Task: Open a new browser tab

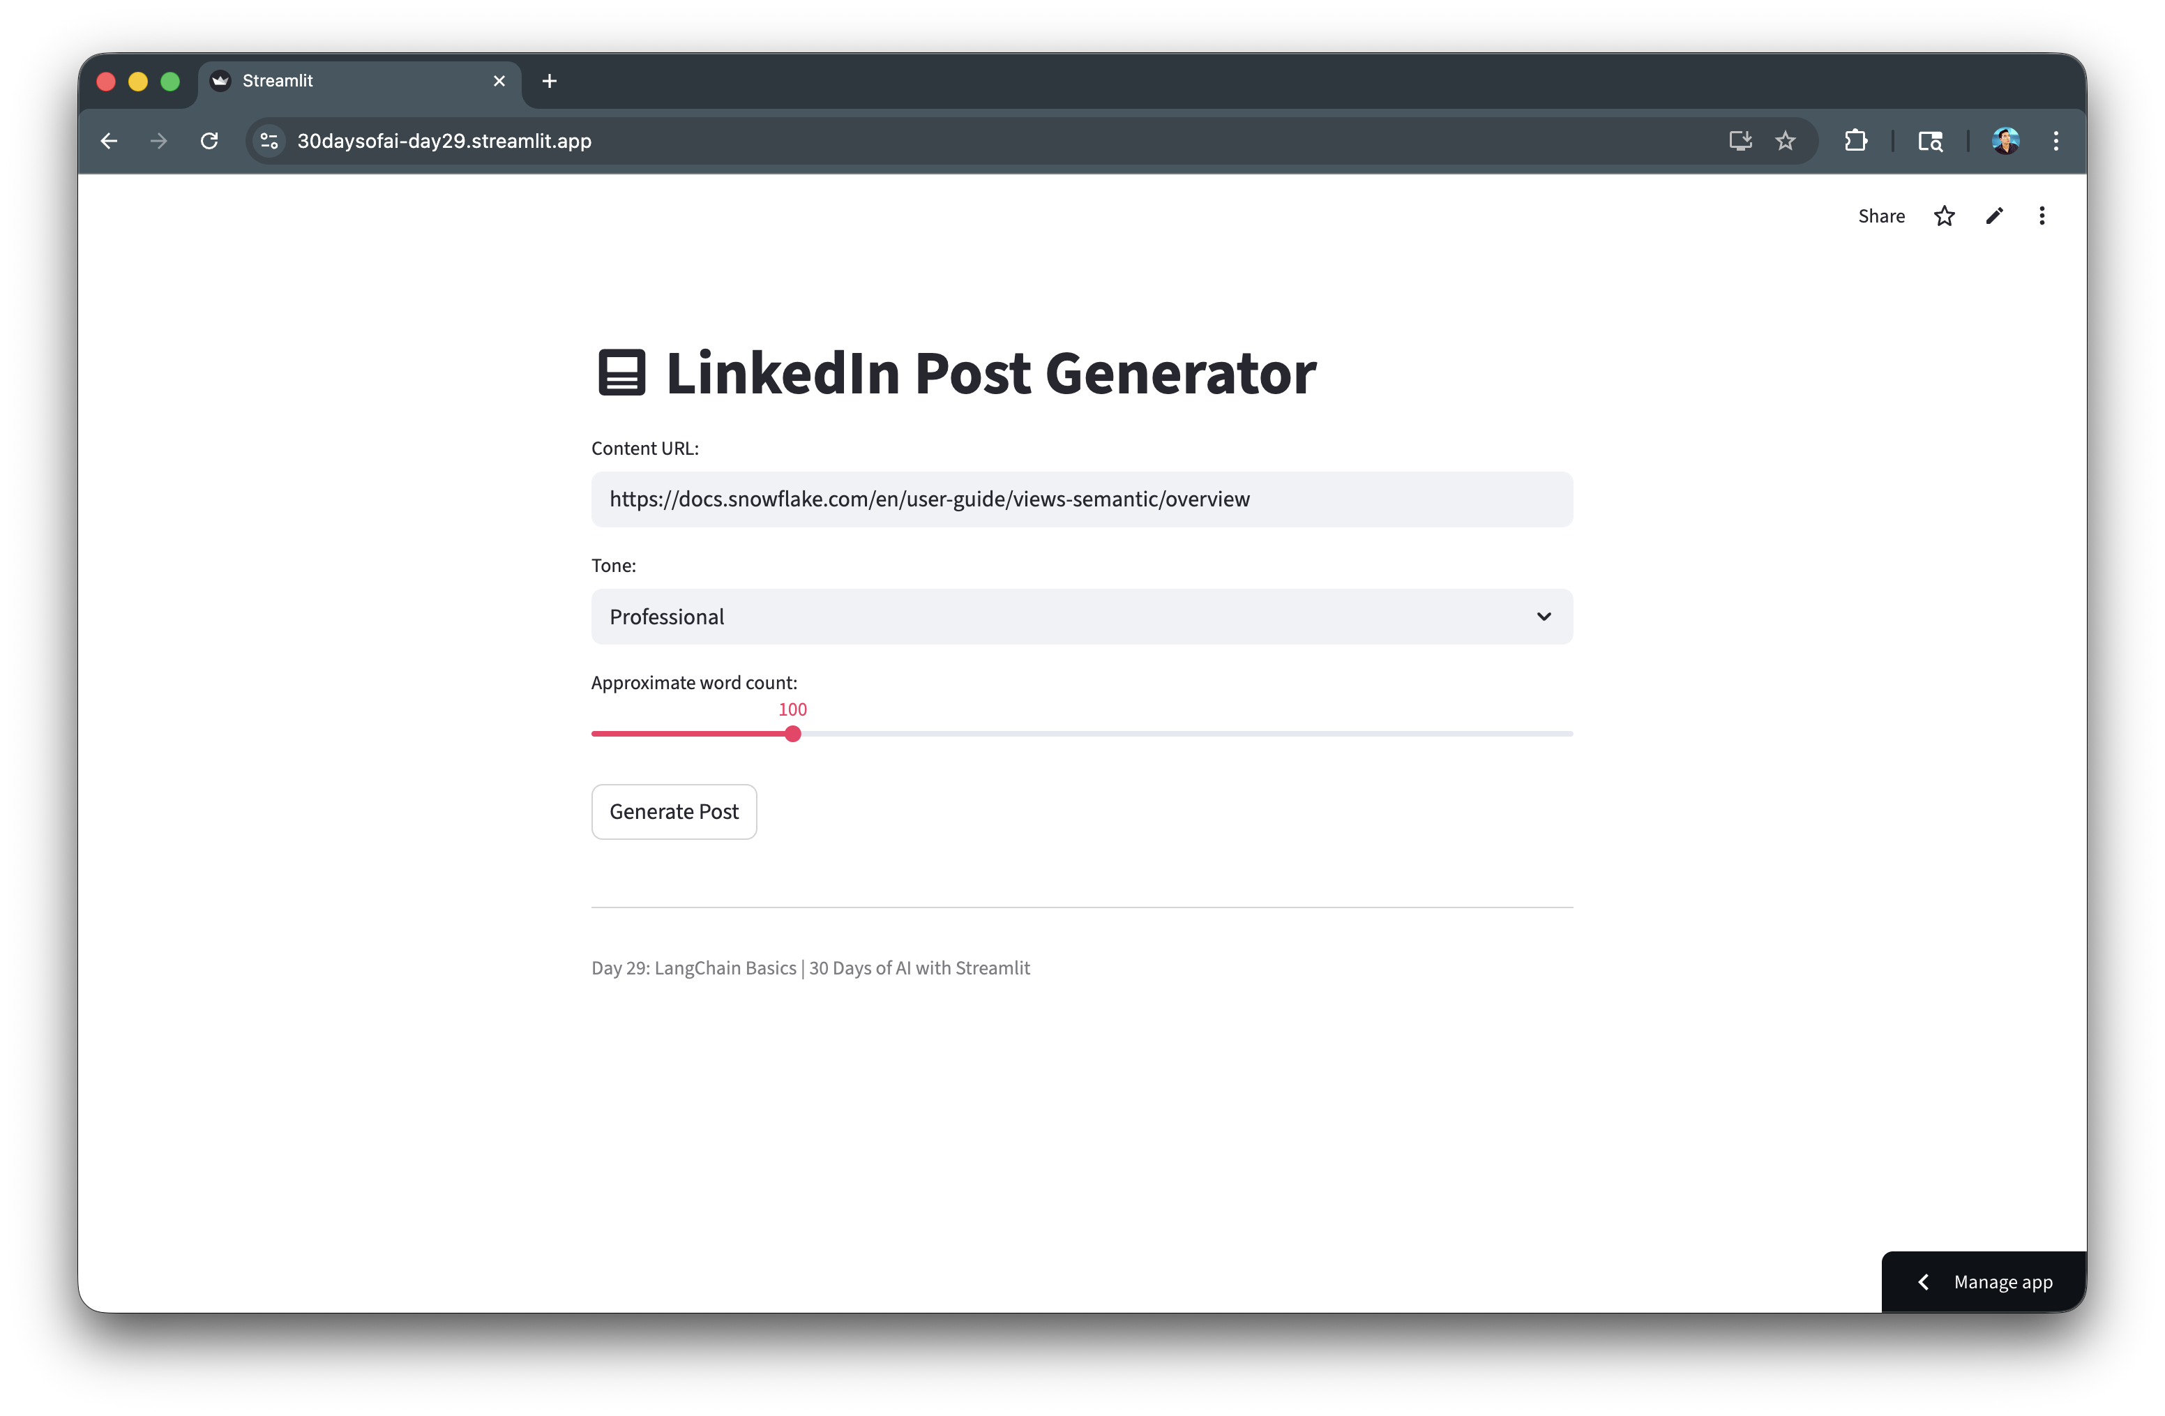Action: [x=550, y=81]
